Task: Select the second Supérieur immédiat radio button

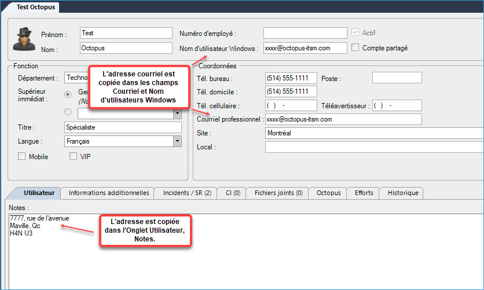Action: 68,112
